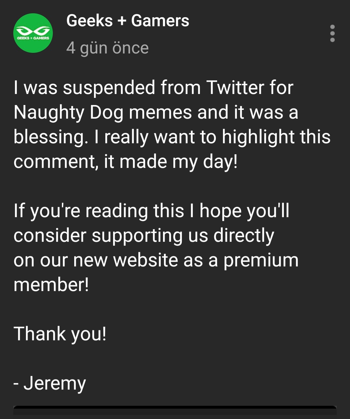Tap the "Thank you!" line
Screen dimensions: 350x419
point(60,334)
